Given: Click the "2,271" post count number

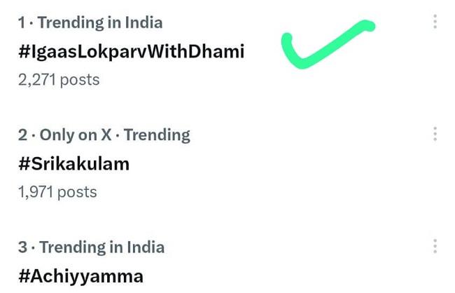Looking at the screenshot, I should [36, 79].
